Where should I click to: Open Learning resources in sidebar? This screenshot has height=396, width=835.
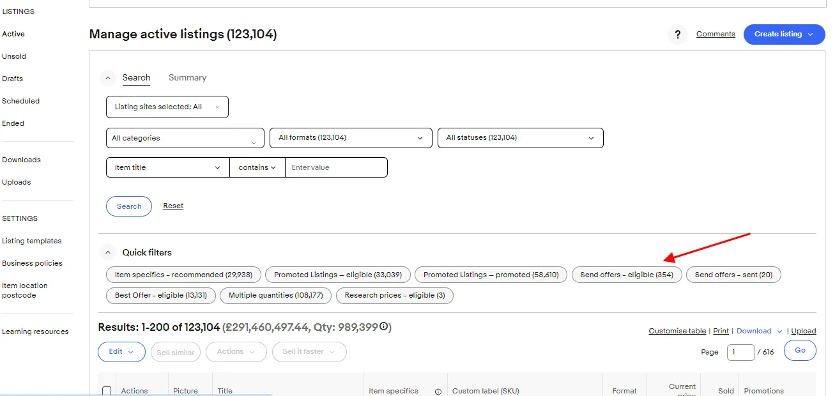click(x=35, y=331)
